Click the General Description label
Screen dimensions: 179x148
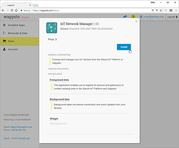click(x=59, y=55)
